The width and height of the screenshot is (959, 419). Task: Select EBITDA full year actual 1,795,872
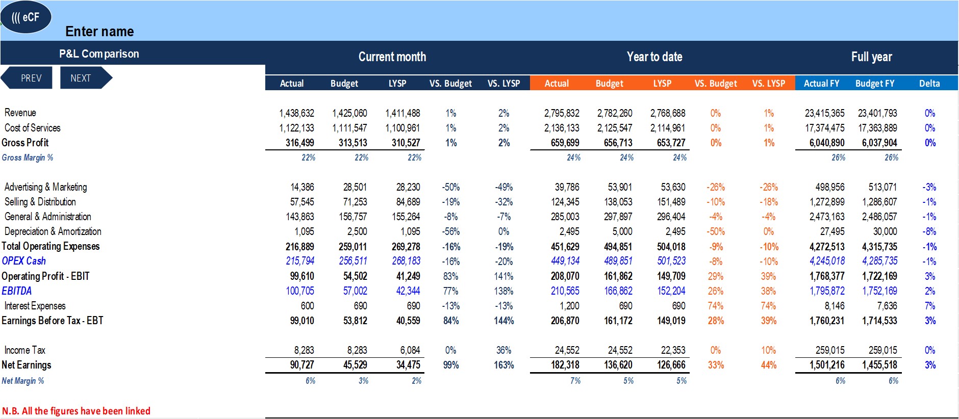coord(827,291)
